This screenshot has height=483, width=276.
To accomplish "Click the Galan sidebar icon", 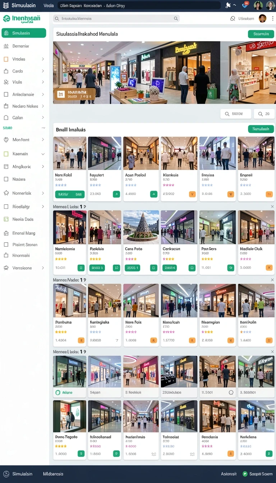I will (x=6, y=118).
